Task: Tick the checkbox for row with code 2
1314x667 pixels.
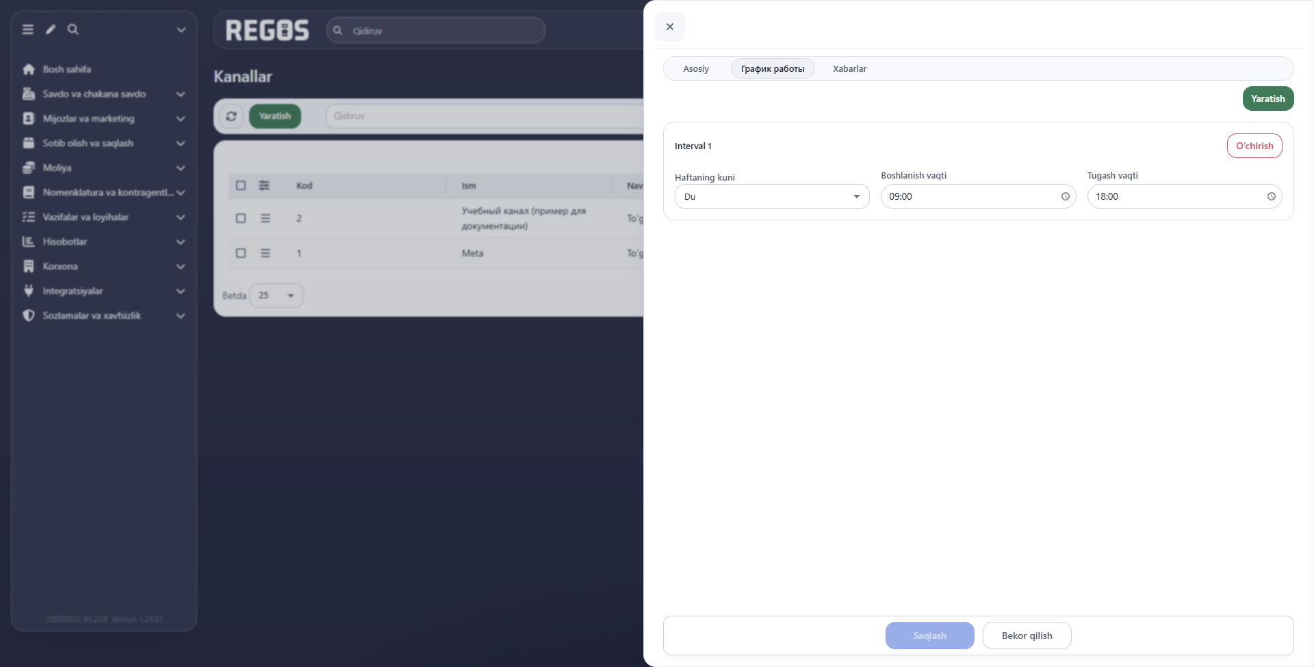Action: click(241, 218)
